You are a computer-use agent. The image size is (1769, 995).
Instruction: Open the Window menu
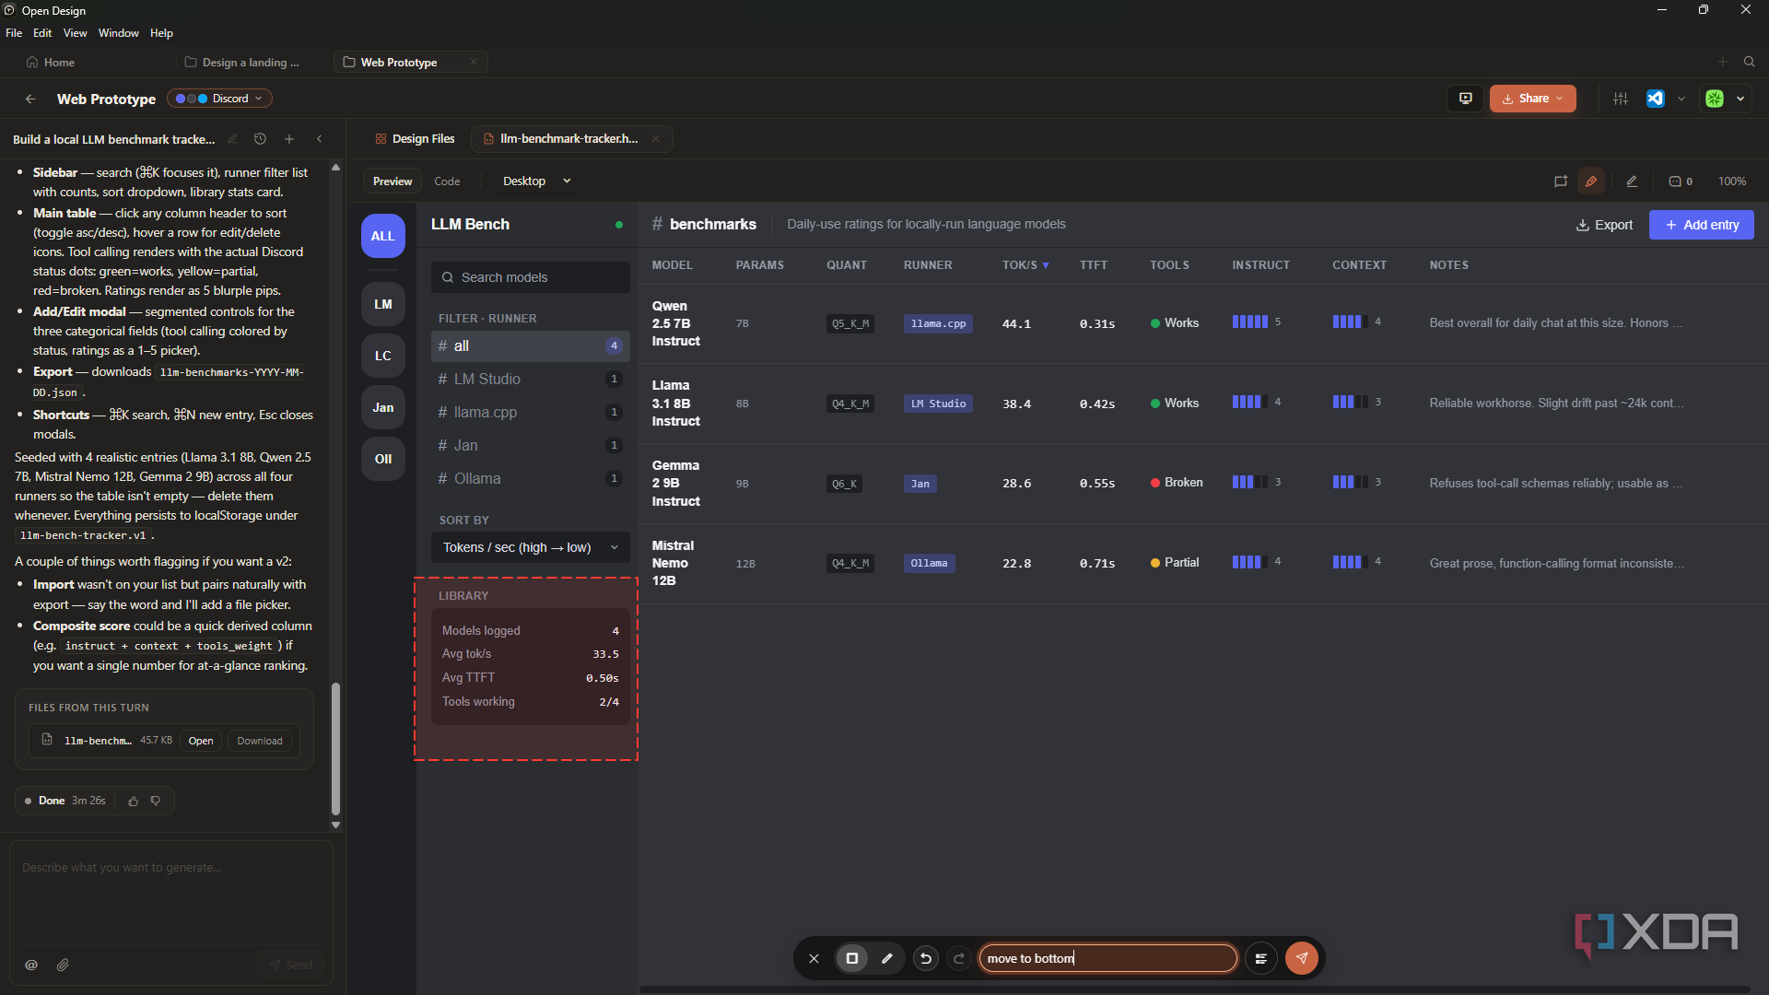click(119, 33)
